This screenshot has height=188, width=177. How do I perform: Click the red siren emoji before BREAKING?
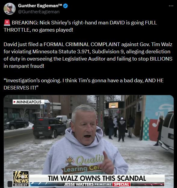[7, 23]
